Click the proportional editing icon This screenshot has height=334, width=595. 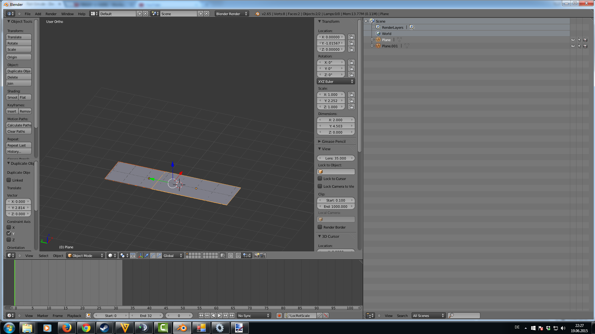(x=230, y=255)
